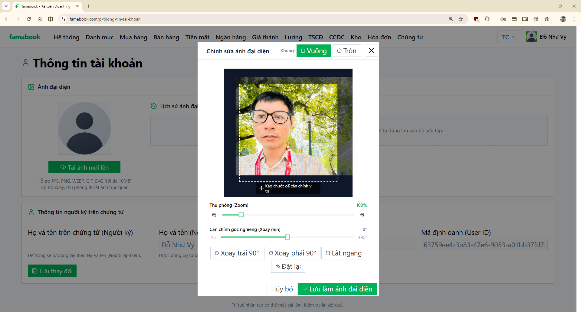The image size is (581, 312).
Task: Reset edits with Đặt lại button
Action: 288,267
